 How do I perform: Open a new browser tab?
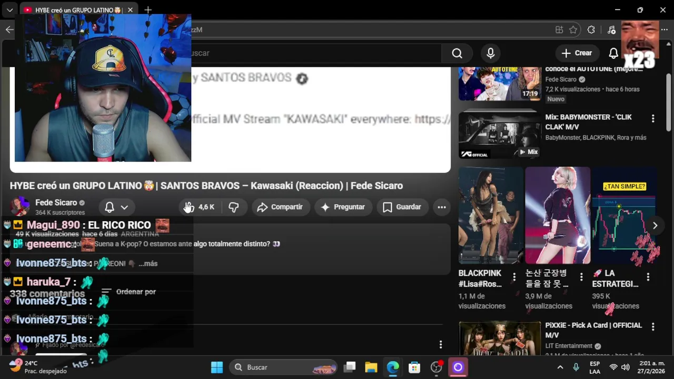click(x=148, y=10)
